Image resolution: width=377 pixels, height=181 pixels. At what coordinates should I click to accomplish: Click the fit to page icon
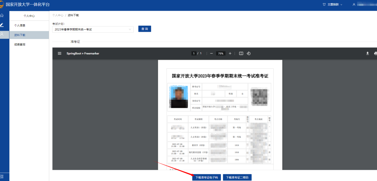241,54
